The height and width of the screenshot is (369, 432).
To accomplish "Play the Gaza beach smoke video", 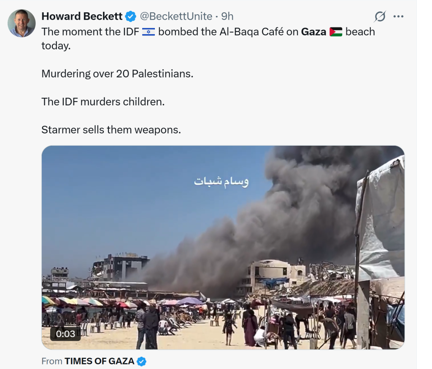I will point(223,248).
